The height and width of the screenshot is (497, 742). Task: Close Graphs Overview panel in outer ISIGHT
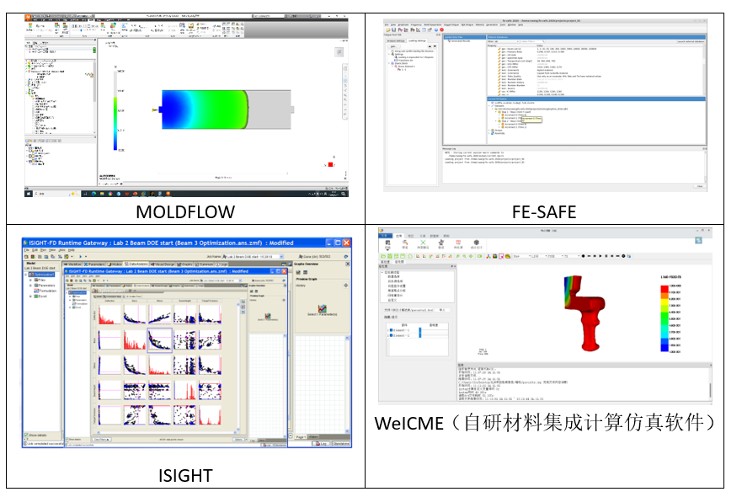click(347, 264)
